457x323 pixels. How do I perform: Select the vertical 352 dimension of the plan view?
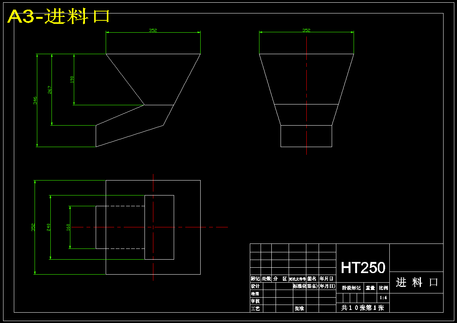[33, 227]
